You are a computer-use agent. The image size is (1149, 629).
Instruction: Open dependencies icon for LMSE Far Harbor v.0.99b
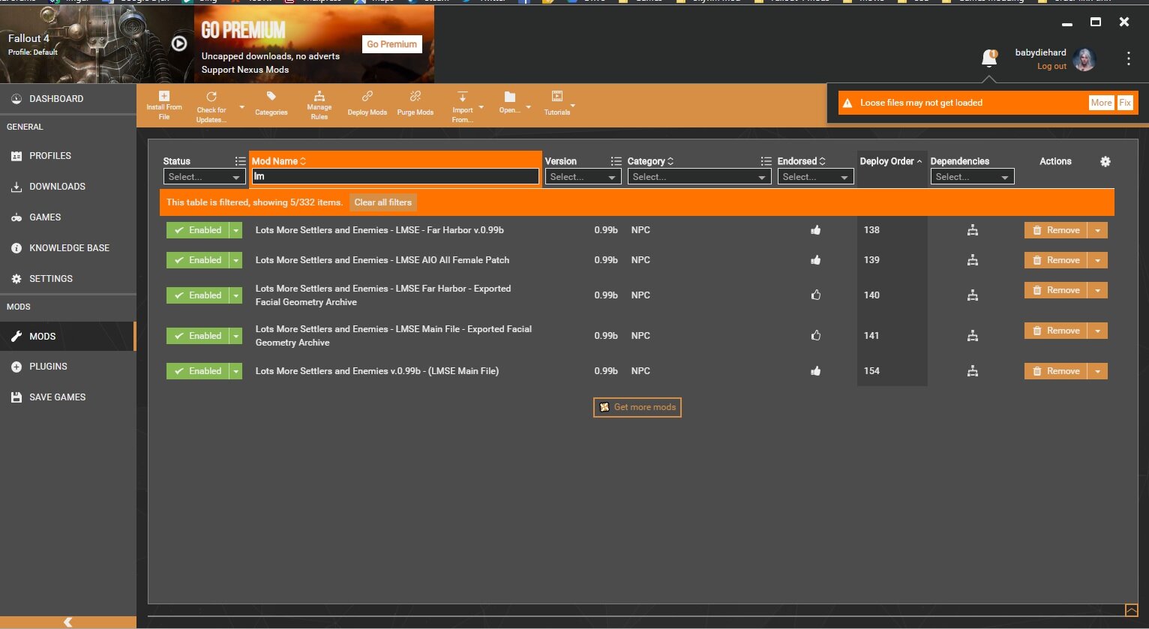coord(973,230)
